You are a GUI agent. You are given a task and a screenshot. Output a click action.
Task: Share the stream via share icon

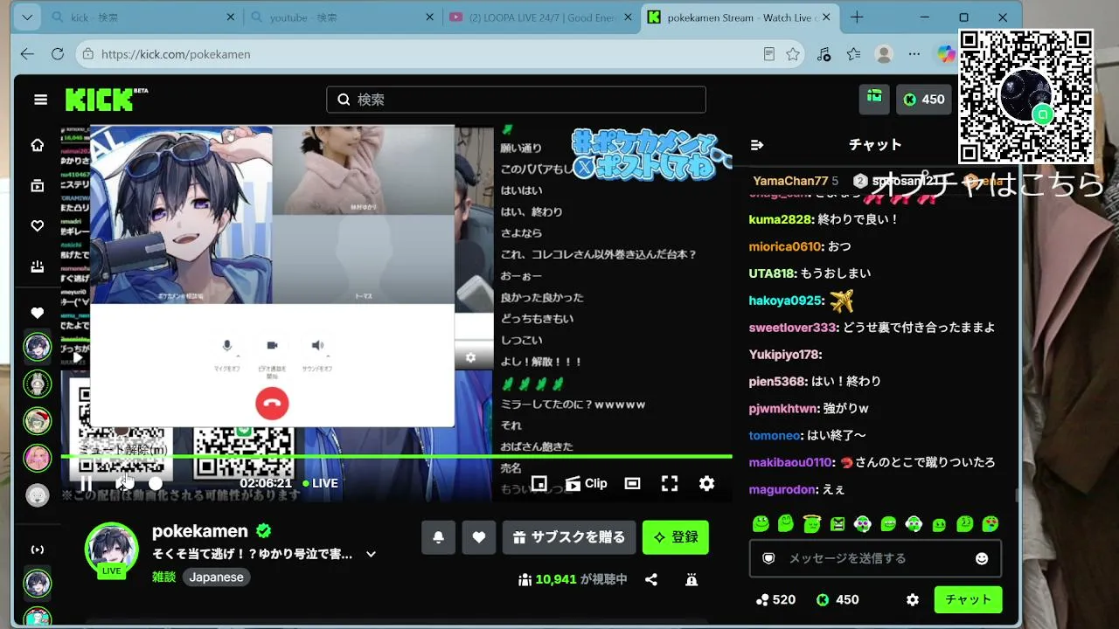click(x=651, y=579)
